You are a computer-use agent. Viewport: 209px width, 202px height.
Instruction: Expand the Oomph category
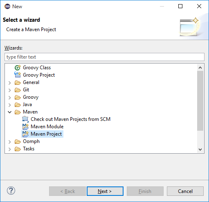click(x=9, y=142)
